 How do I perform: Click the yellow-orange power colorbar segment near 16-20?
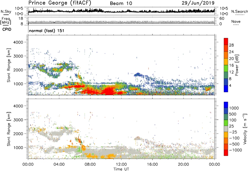(226, 61)
